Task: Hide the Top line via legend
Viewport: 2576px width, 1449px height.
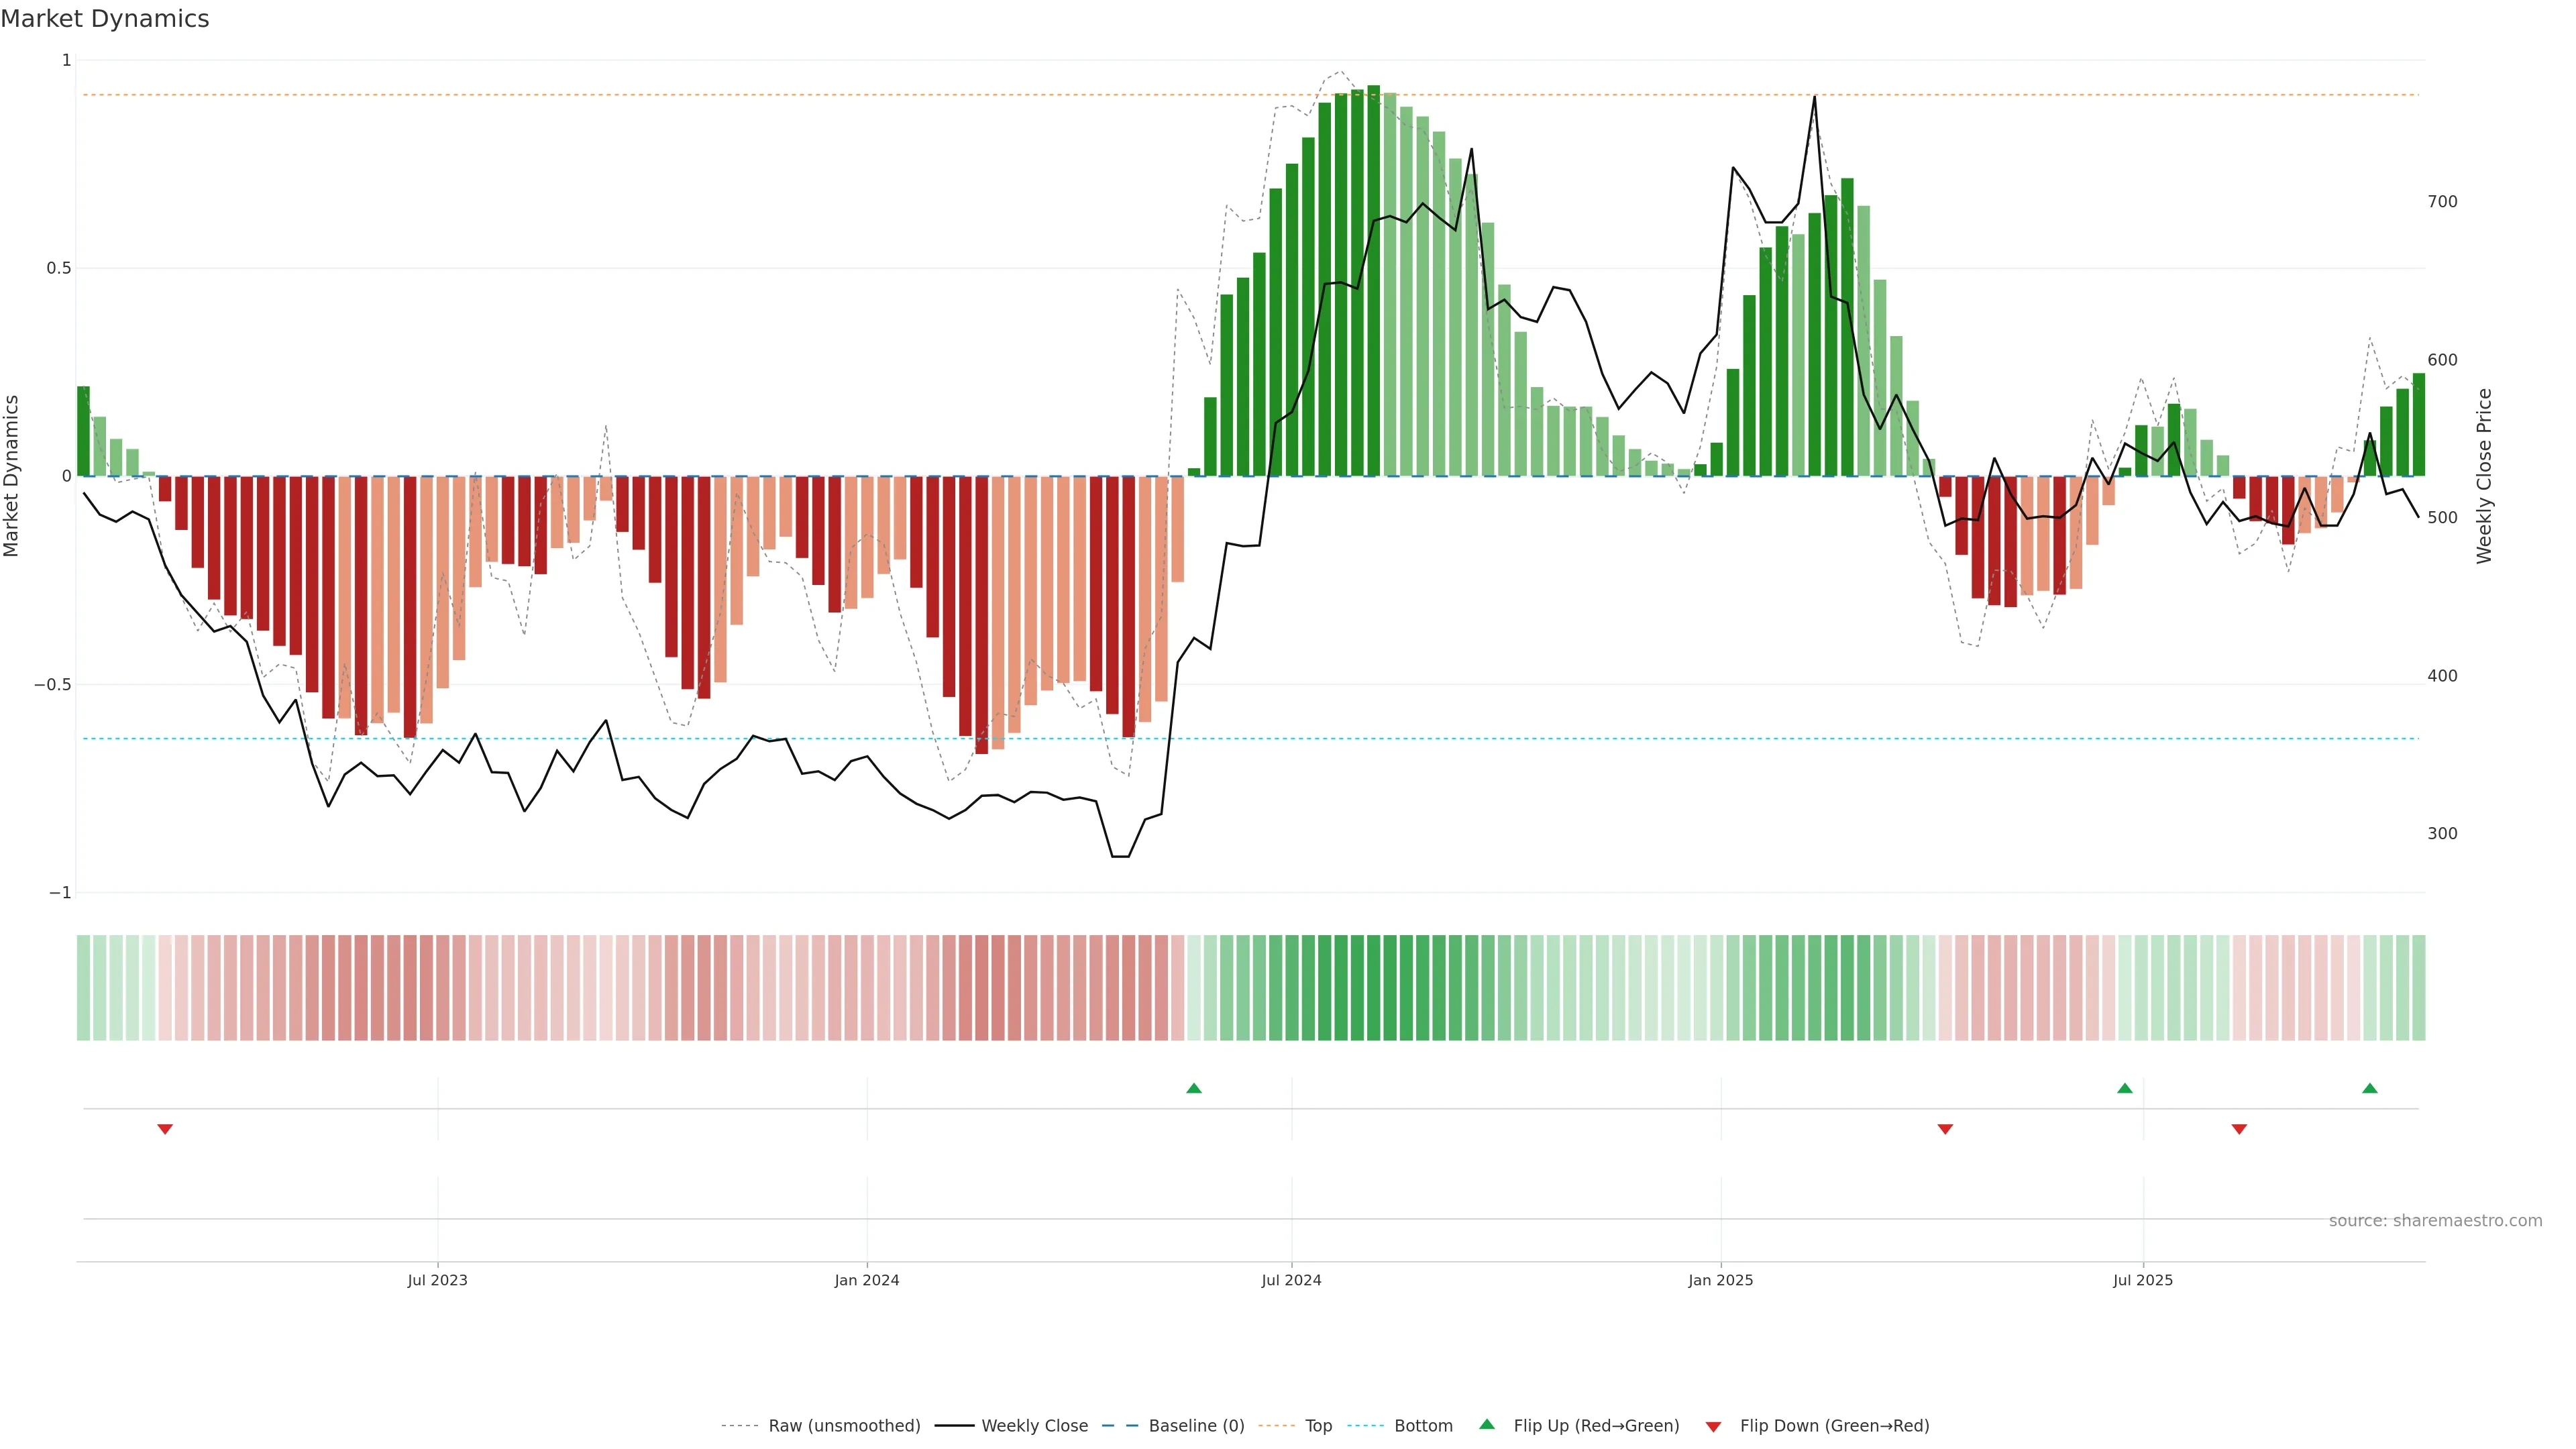Action: click(1318, 1426)
